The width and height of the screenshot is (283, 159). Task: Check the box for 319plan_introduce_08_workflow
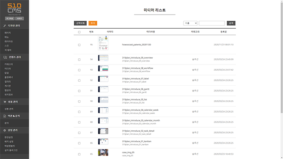(x=79, y=70)
